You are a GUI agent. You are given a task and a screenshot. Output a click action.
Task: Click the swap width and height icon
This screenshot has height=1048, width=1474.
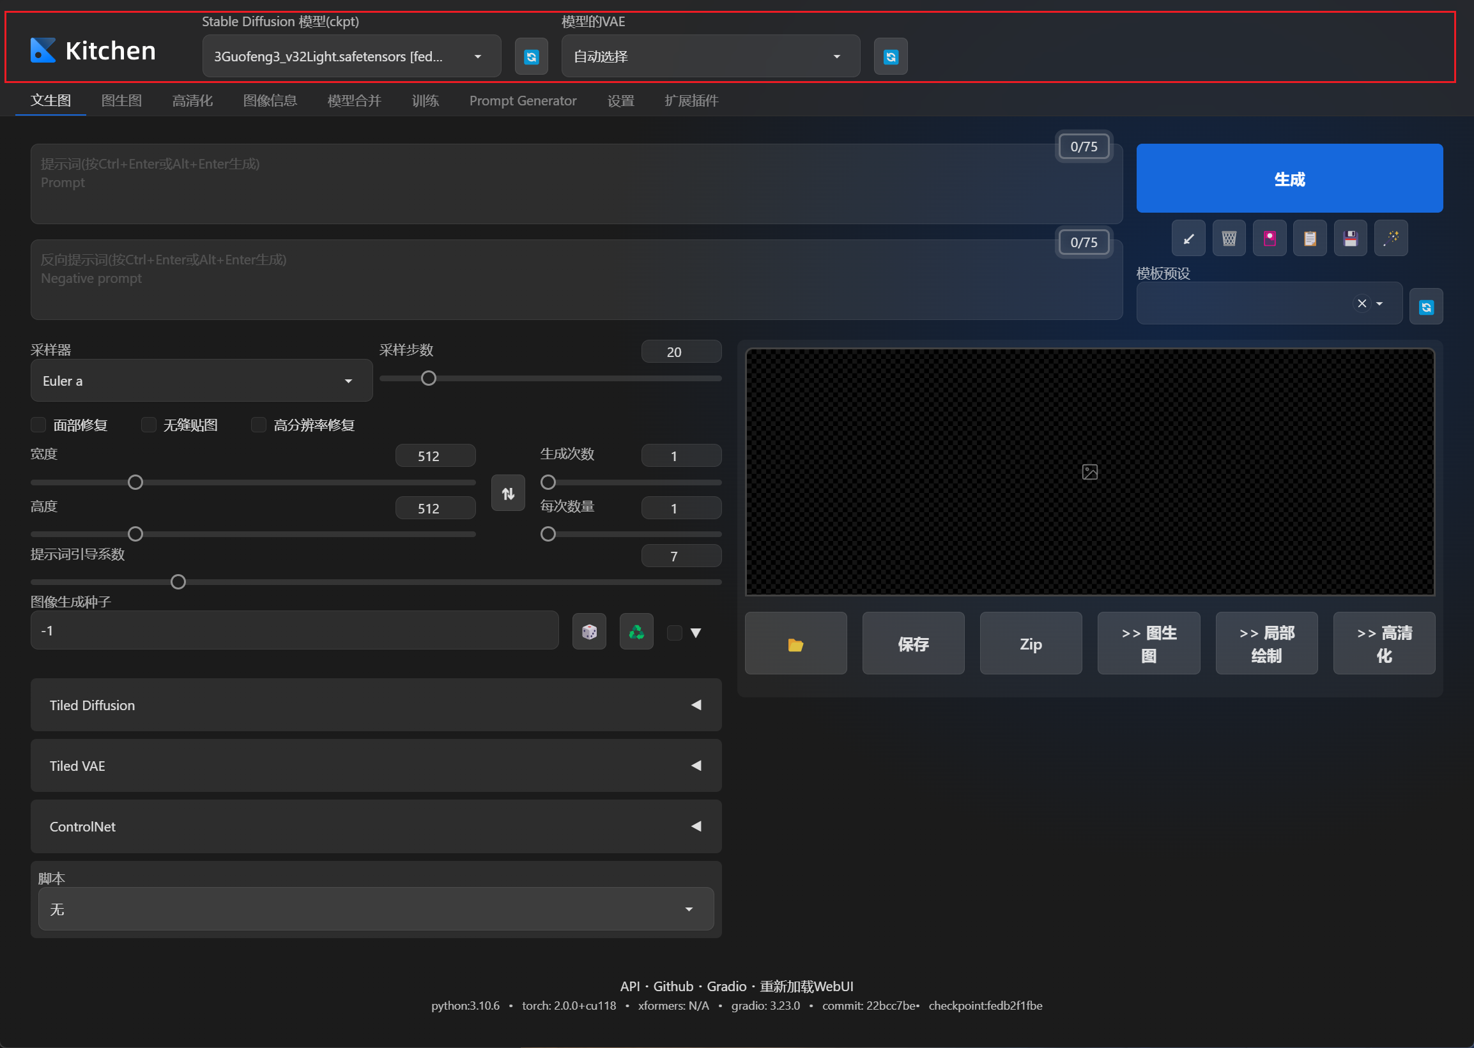[507, 494]
